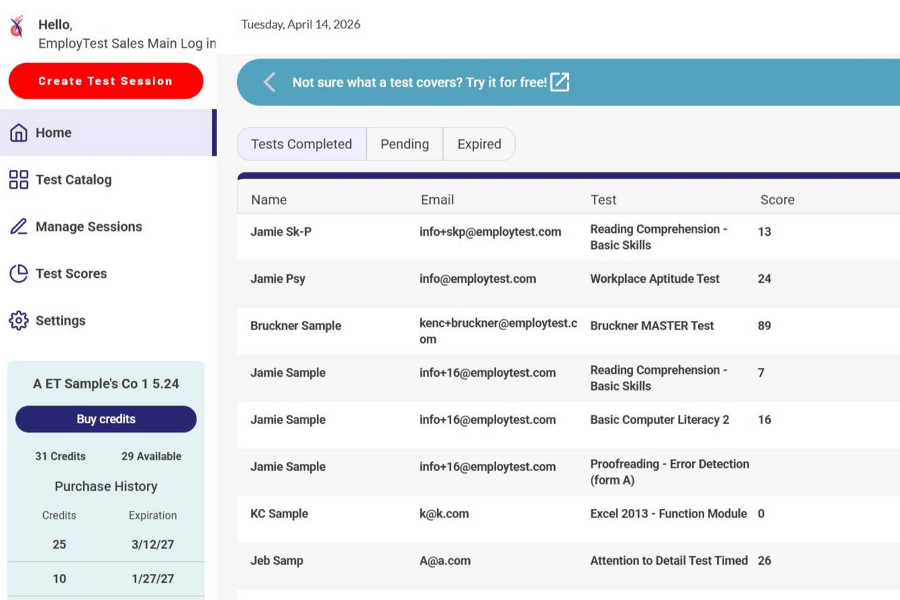900x600 pixels.
Task: Click the back chevron on the banner
Action: (269, 82)
